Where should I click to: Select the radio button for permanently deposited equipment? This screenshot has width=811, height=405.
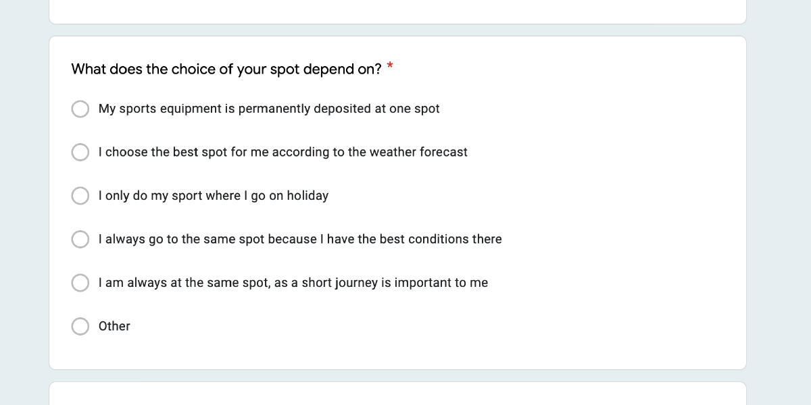coord(80,109)
